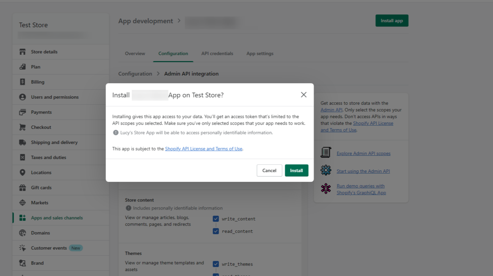Screen dimensions: 493x276
Task: Click the Test Store name heading
Action: point(33,25)
